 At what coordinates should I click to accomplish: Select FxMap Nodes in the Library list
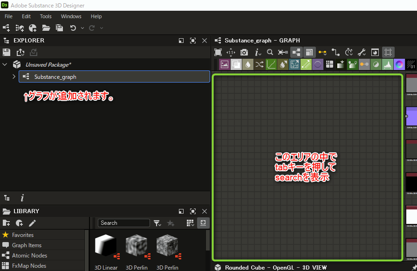42,266
